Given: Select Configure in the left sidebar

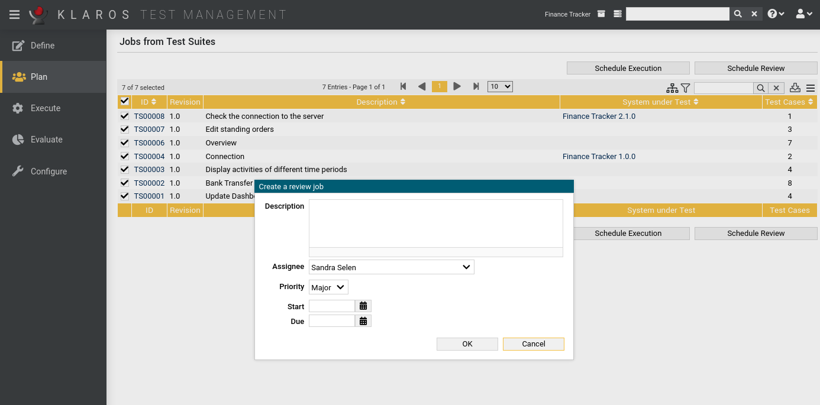Looking at the screenshot, I should click(49, 171).
